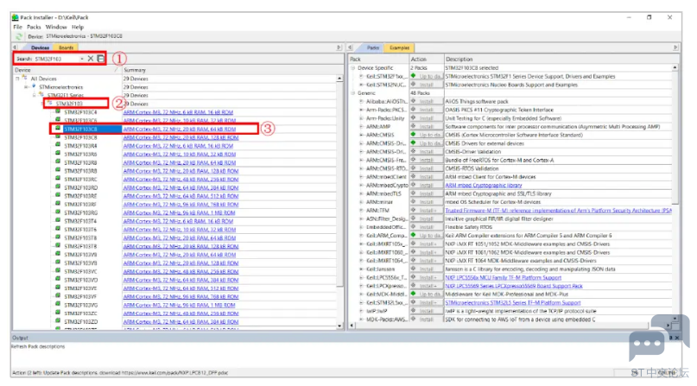This screenshot has width=697, height=386.
Task: Switch to the Examples tab
Action: [399, 47]
